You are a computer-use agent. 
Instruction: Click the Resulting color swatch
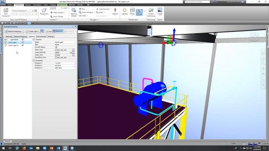point(56,57)
